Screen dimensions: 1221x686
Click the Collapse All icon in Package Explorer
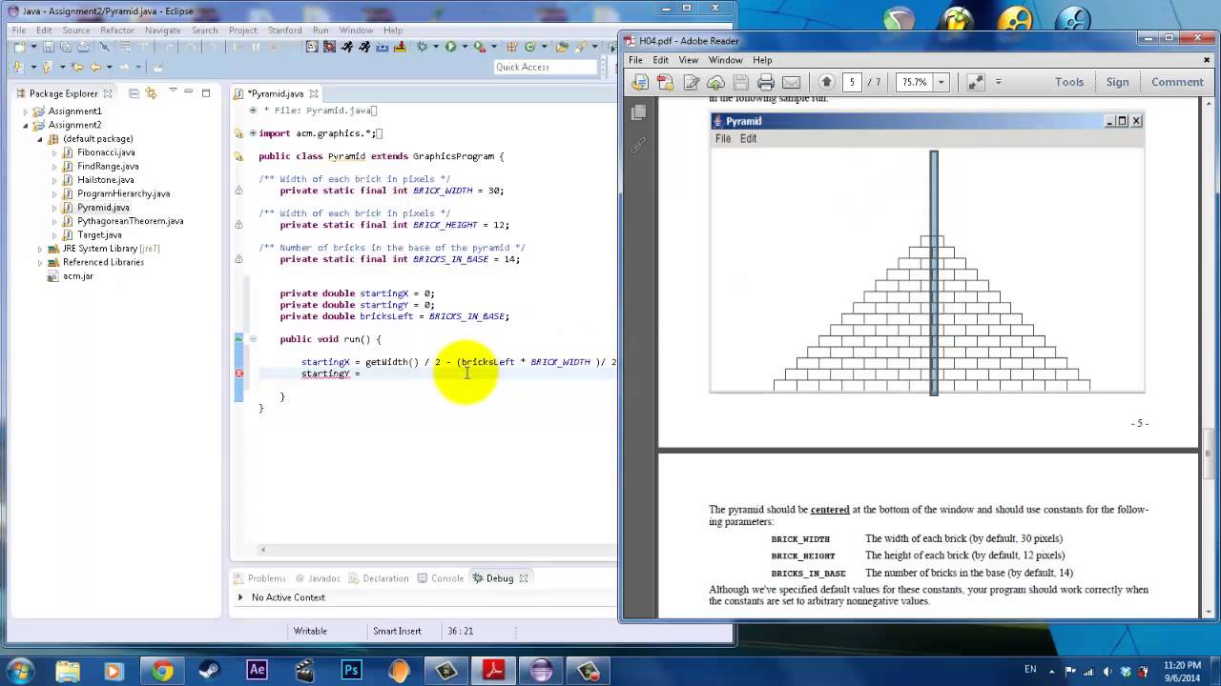135,93
